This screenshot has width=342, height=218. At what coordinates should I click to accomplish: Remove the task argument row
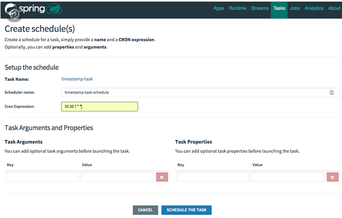pyautogui.click(x=162, y=177)
